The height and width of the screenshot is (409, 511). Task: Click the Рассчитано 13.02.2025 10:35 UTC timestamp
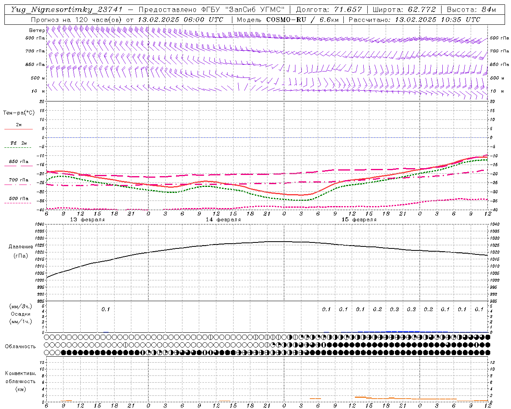(414, 20)
